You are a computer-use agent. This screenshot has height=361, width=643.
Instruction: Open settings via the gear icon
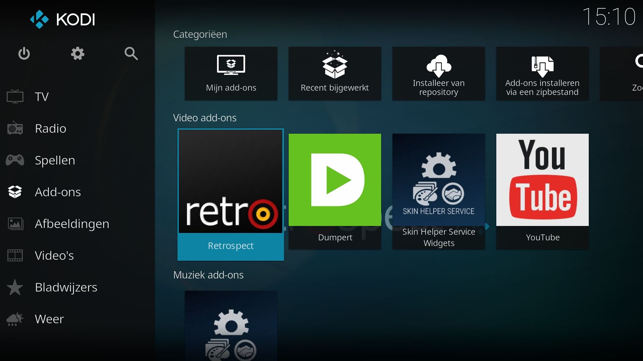click(77, 53)
